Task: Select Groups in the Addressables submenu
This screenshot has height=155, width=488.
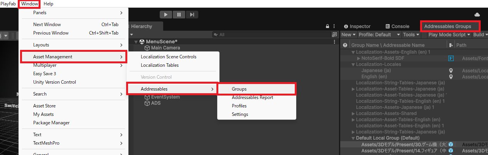Action: (x=239, y=89)
